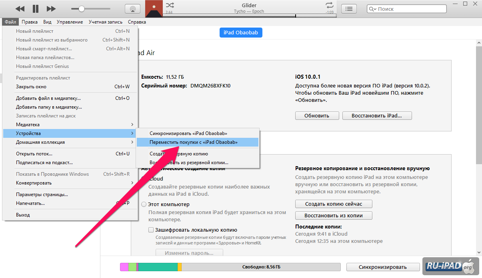This screenshot has height=278, width=482.
Task: Select Переместить покупки с «iPad Obaobab»
Action: 198,142
